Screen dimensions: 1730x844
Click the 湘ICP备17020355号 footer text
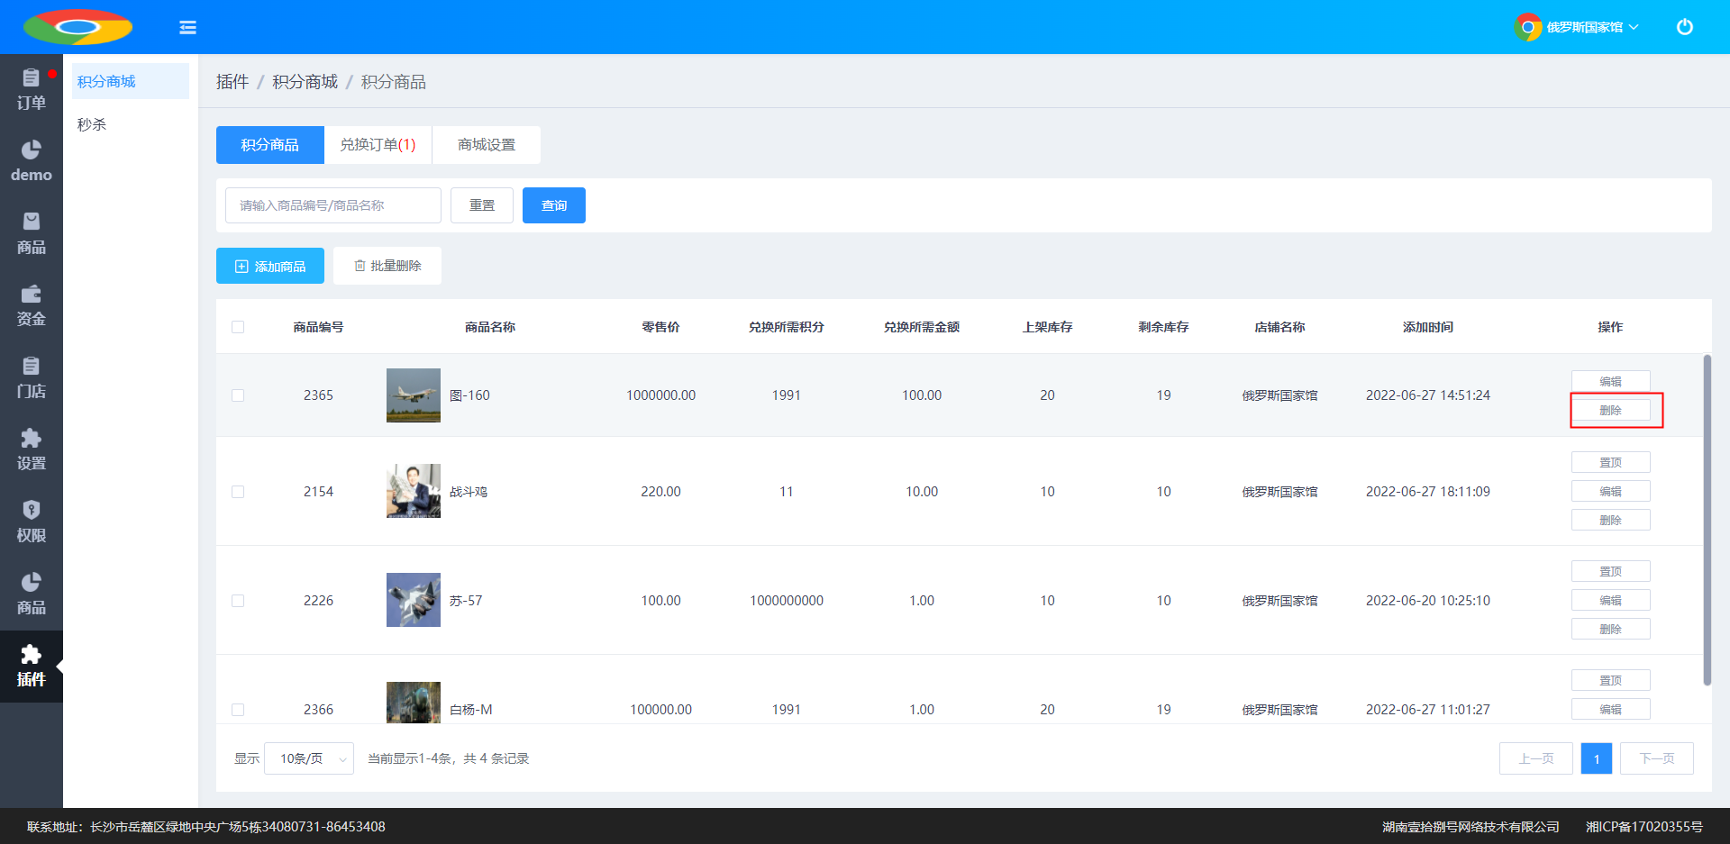pyautogui.click(x=1644, y=827)
